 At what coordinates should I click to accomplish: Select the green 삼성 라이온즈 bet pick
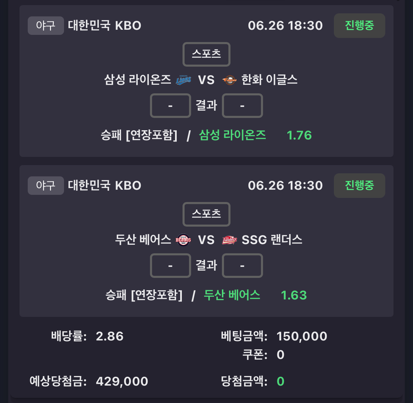click(233, 135)
